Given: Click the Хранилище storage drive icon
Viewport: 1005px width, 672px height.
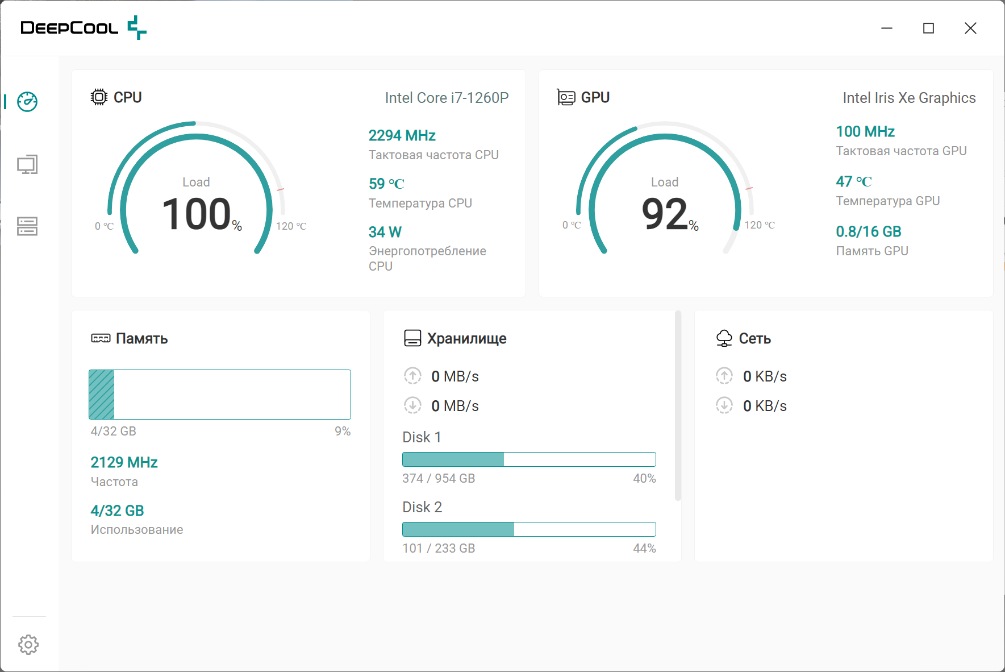Looking at the screenshot, I should pyautogui.click(x=412, y=338).
